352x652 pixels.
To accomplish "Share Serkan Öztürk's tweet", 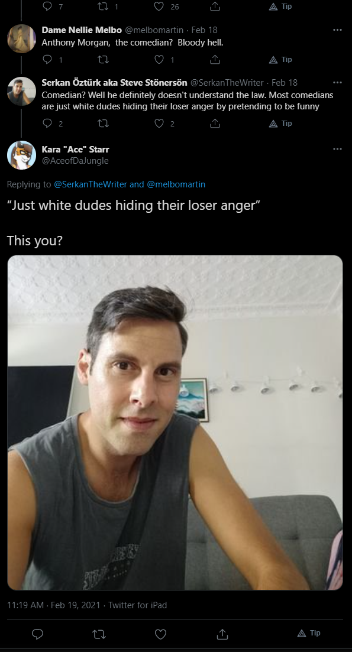I will [215, 123].
